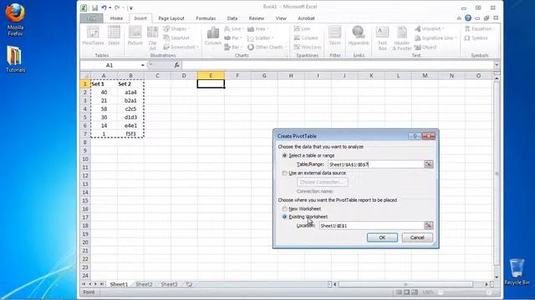This screenshot has width=535, height=300.
Task: Open the Name Box dropdown arrow
Action: point(143,65)
